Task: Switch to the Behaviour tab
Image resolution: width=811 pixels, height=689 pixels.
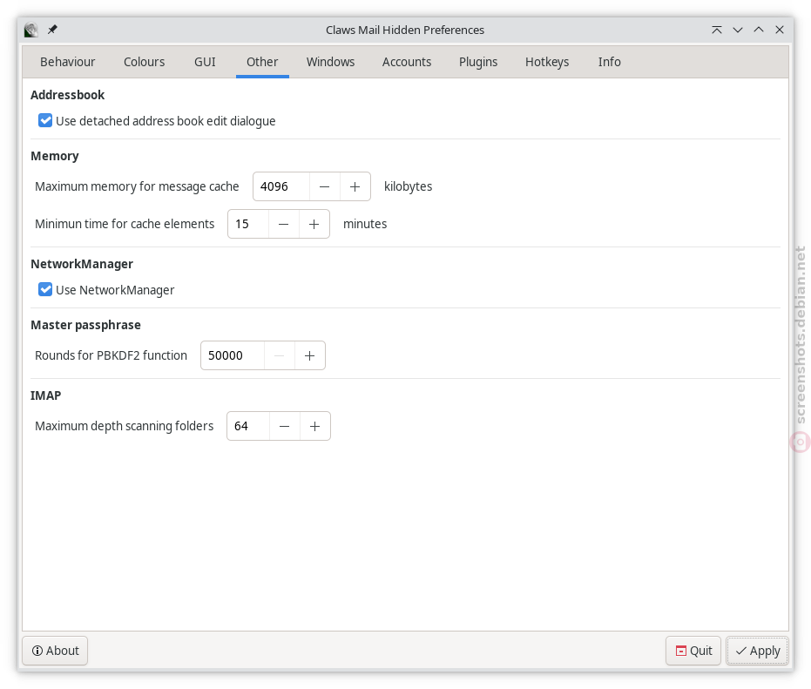Action: (x=68, y=62)
